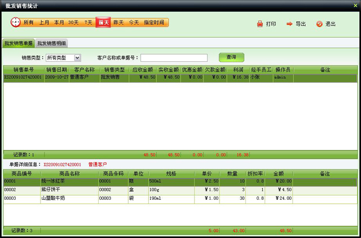
Task: Select the 所有 time range filter
Action: click(x=29, y=23)
